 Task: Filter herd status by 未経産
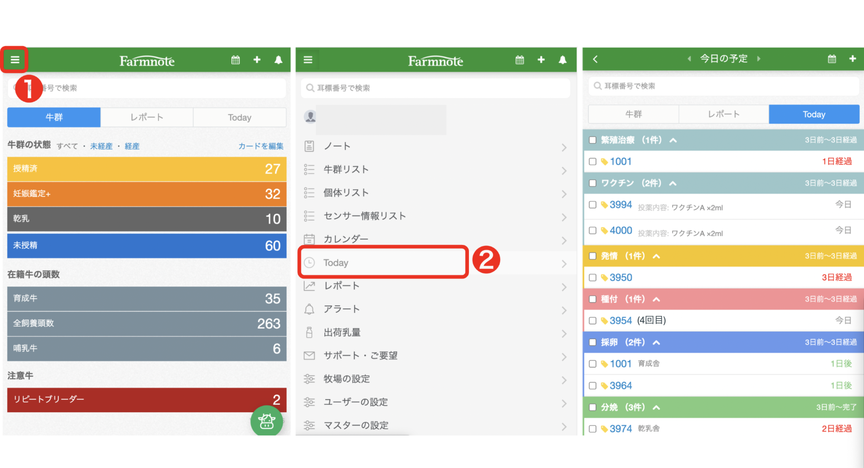101,146
